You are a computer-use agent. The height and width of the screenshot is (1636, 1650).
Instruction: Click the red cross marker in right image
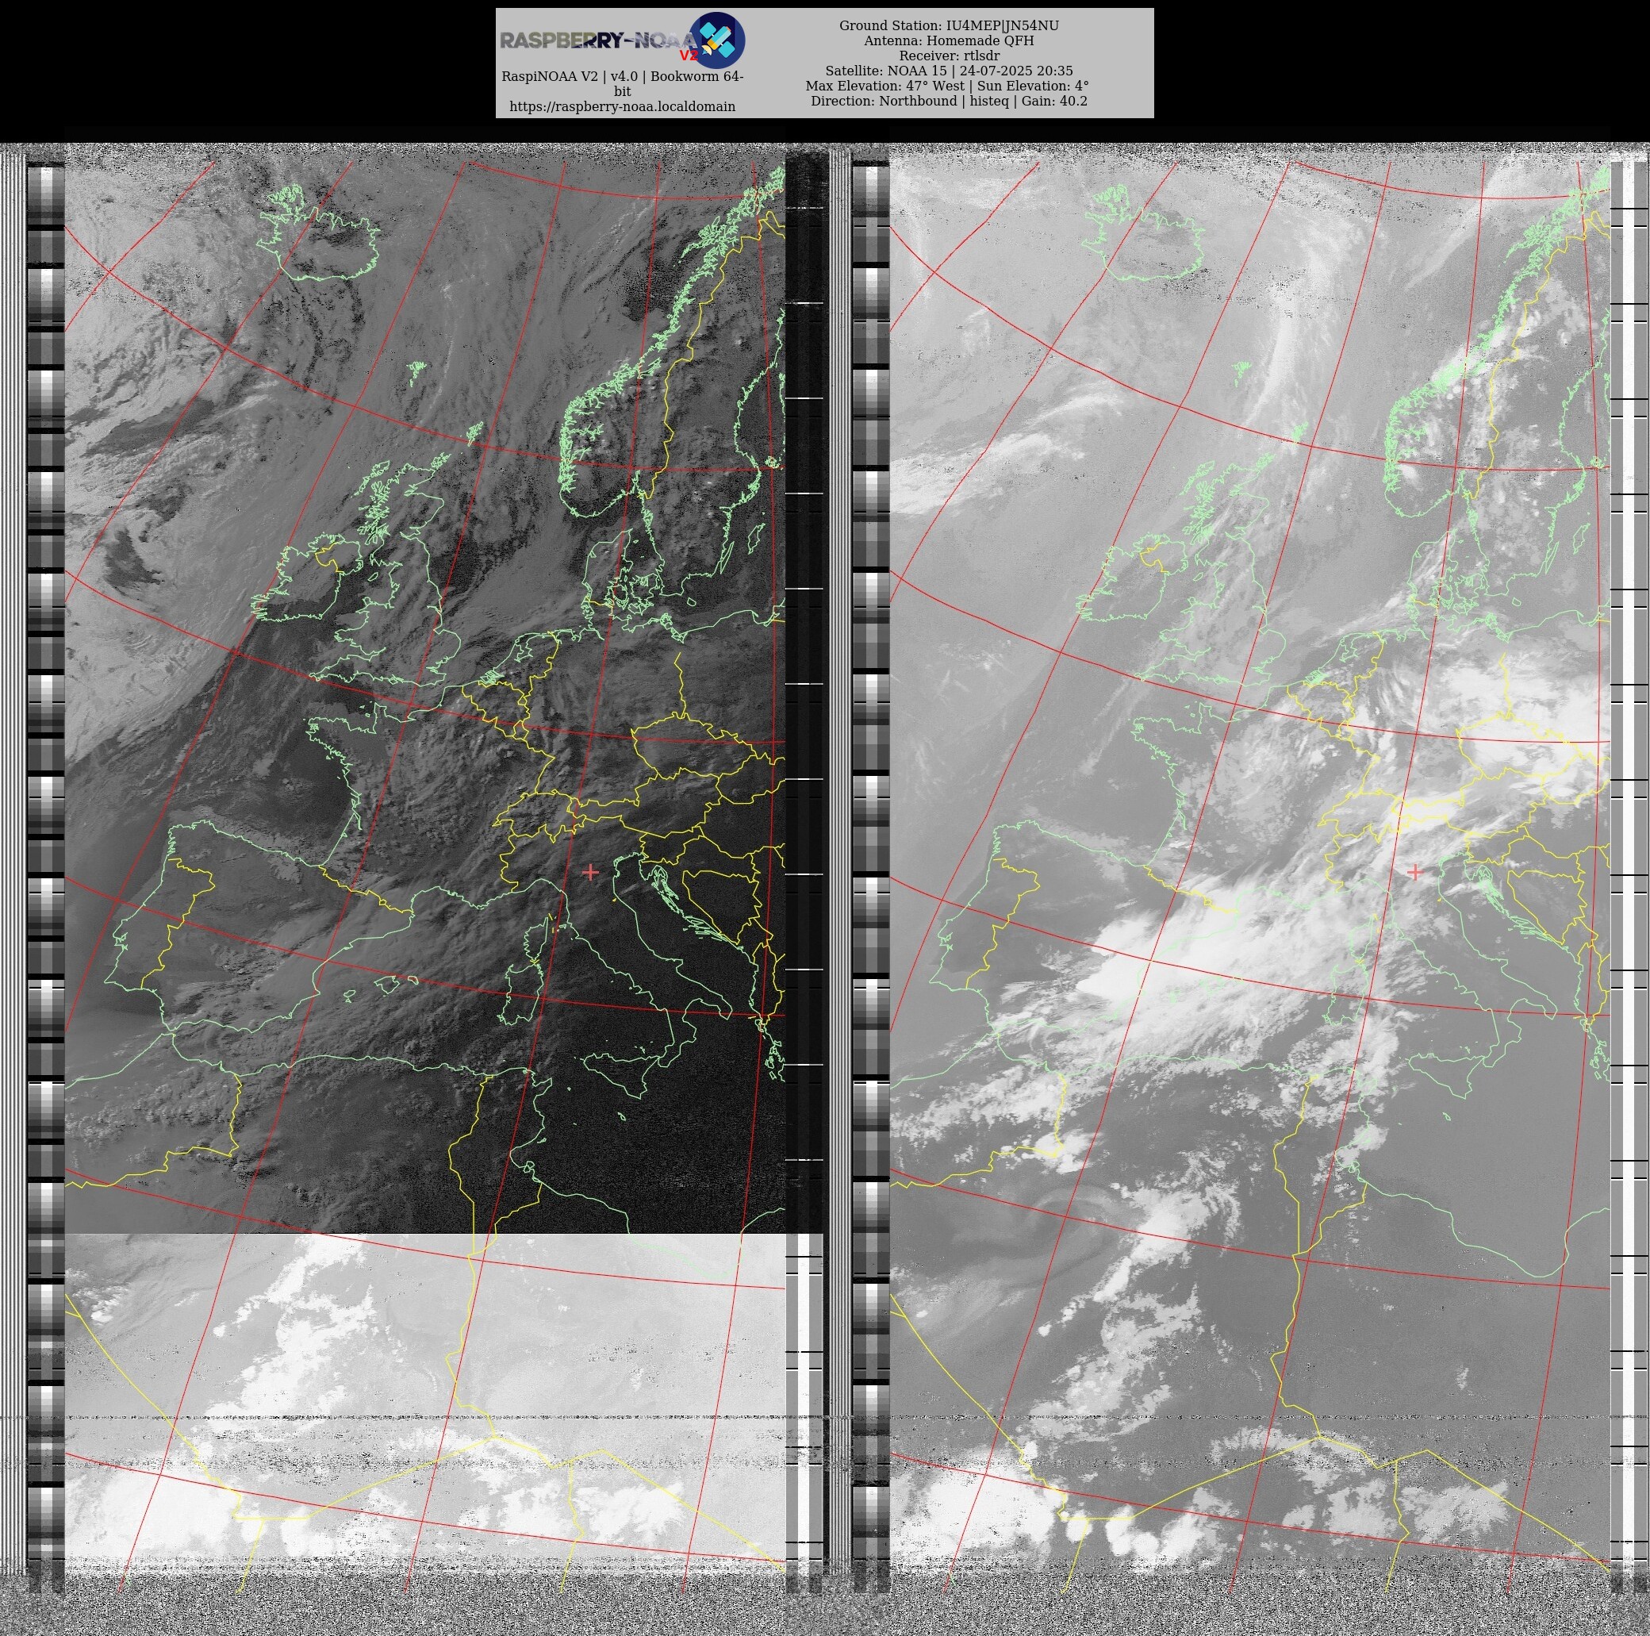pos(1415,872)
